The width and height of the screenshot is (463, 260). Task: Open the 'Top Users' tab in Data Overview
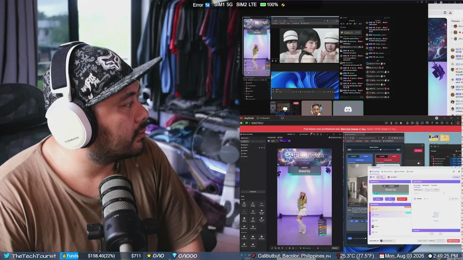point(434,185)
